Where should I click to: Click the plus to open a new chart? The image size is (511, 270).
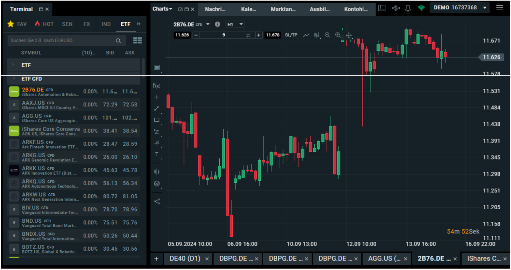(156, 259)
